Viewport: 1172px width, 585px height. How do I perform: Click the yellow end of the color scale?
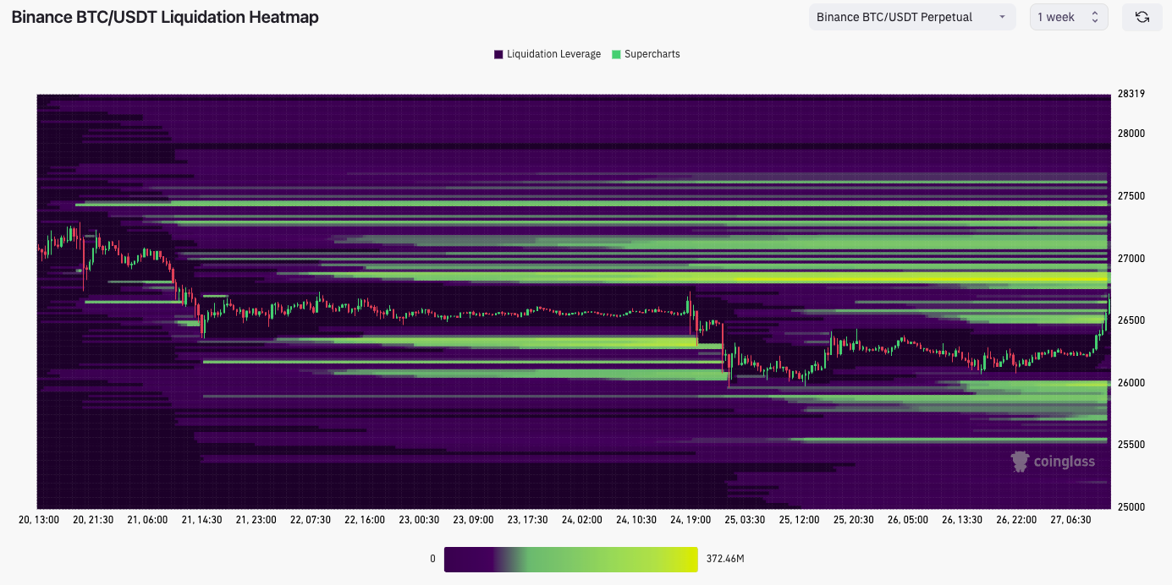[x=690, y=559]
